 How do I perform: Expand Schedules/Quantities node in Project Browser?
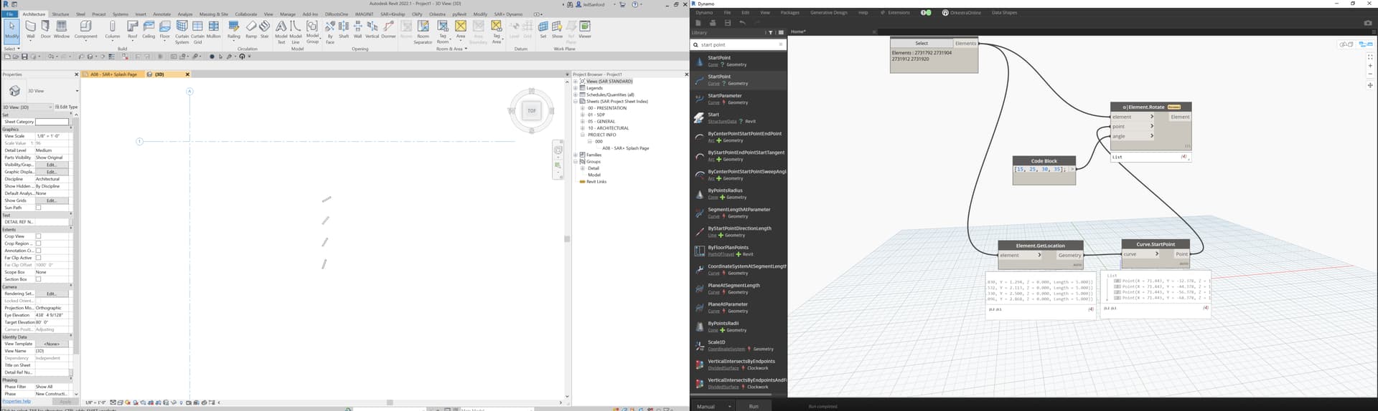pyautogui.click(x=576, y=95)
